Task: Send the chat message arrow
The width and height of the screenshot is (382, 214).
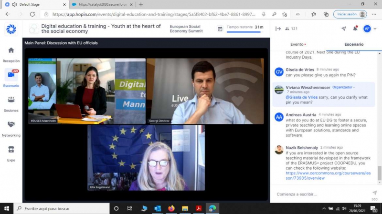Action: pyautogui.click(x=374, y=193)
